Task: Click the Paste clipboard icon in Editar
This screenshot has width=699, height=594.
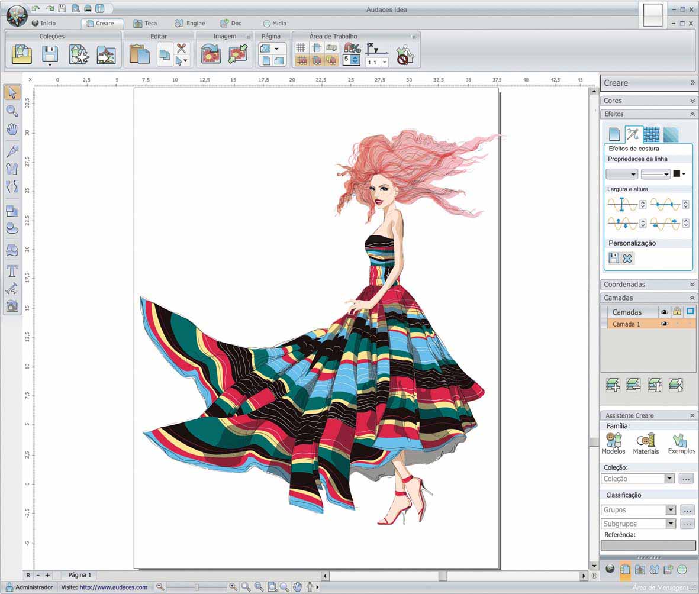Action: pyautogui.click(x=139, y=54)
